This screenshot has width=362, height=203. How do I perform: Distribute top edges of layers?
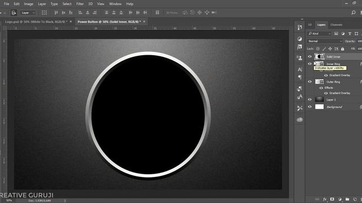point(106,12)
